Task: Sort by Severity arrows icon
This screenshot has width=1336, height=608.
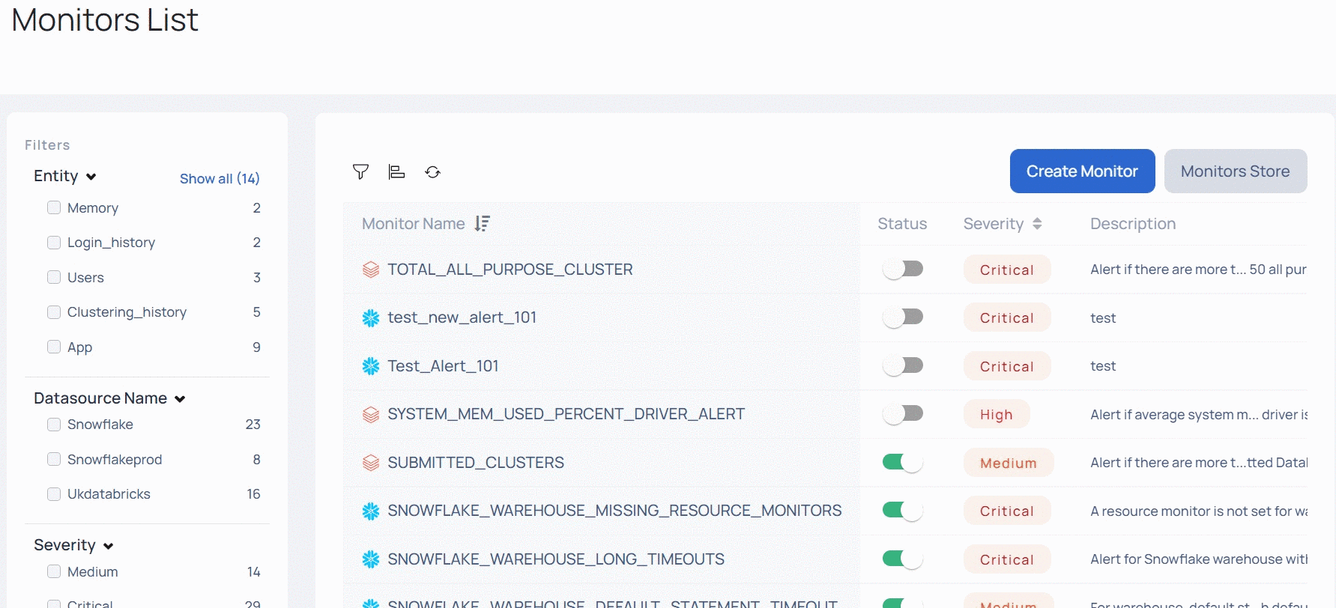Action: [1037, 224]
